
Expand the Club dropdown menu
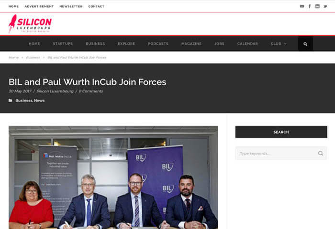point(279,44)
